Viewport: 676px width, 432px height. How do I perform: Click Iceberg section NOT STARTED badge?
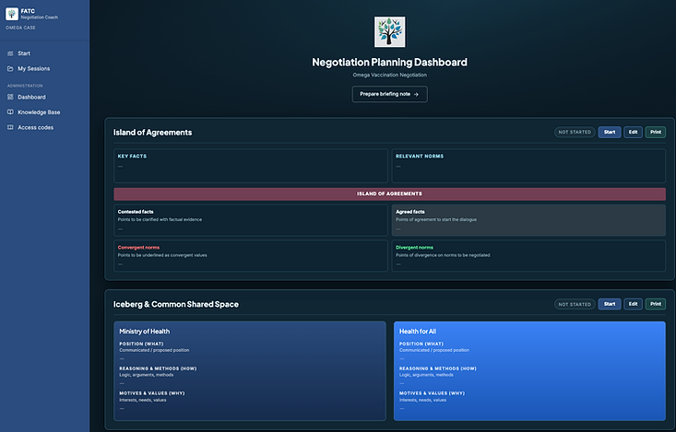click(575, 304)
